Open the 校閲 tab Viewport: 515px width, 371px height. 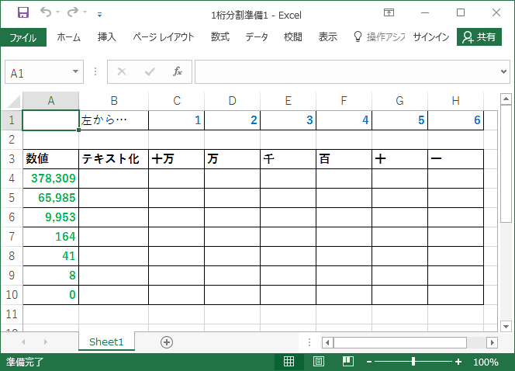pyautogui.click(x=292, y=36)
